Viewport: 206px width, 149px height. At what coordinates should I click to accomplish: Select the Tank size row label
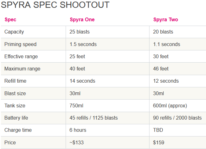coord(14,105)
